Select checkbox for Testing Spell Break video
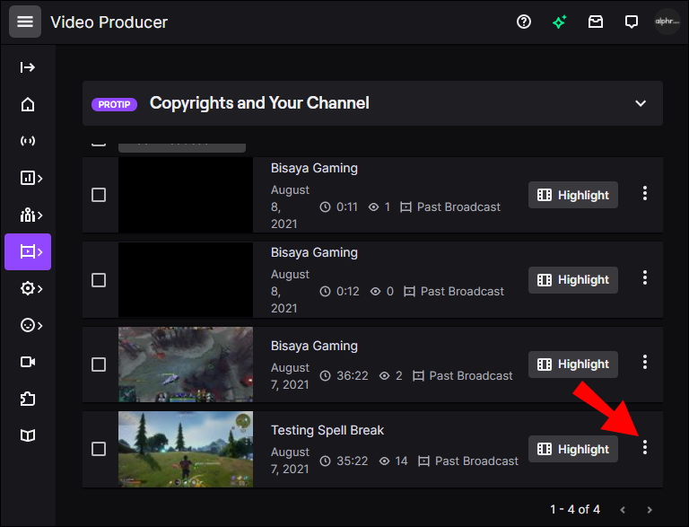The image size is (689, 527). pos(99,449)
